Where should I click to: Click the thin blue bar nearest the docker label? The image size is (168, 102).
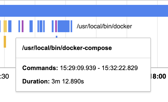71,26
